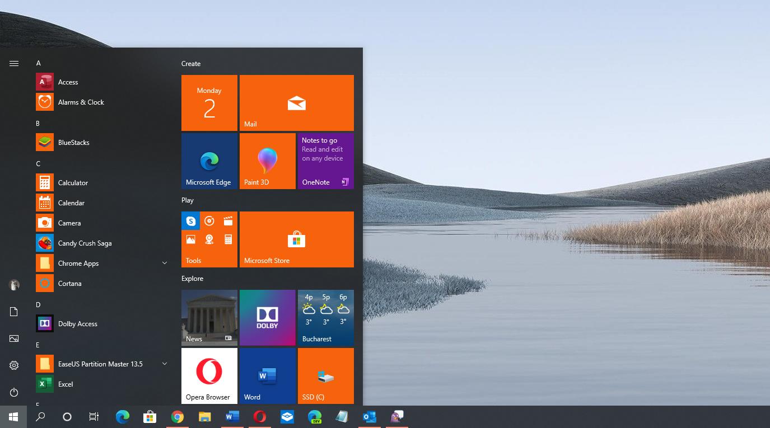Click the Power button in Start
The height and width of the screenshot is (428, 770).
[14, 392]
